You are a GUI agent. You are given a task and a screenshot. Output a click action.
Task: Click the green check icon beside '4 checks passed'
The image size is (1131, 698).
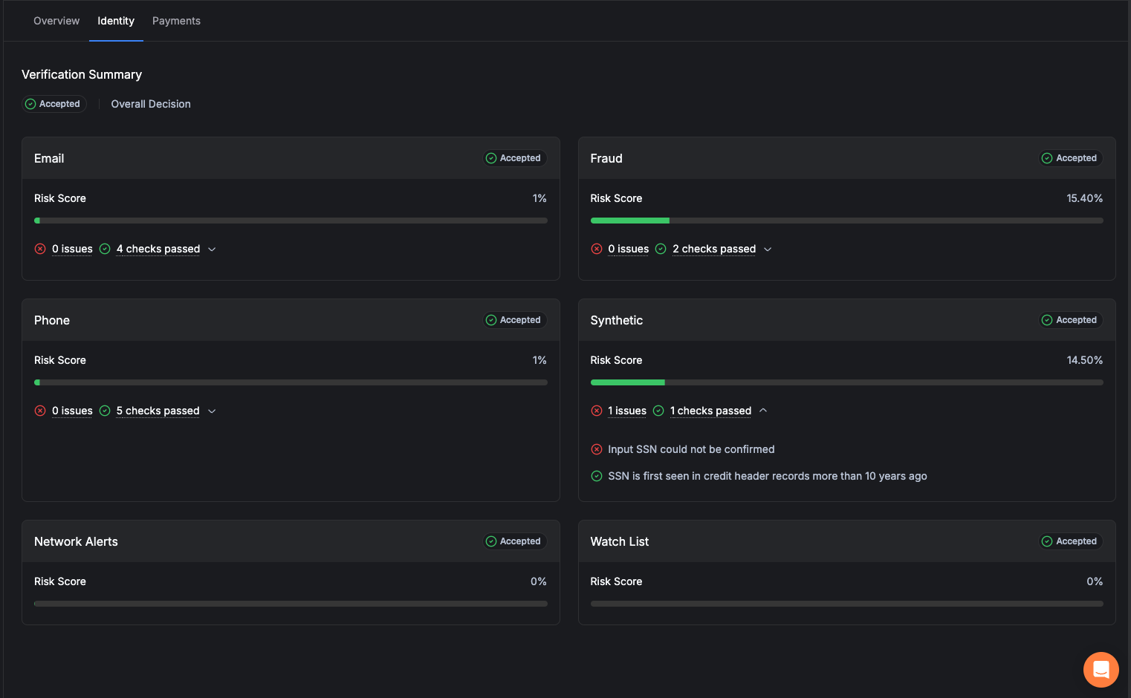pos(104,249)
